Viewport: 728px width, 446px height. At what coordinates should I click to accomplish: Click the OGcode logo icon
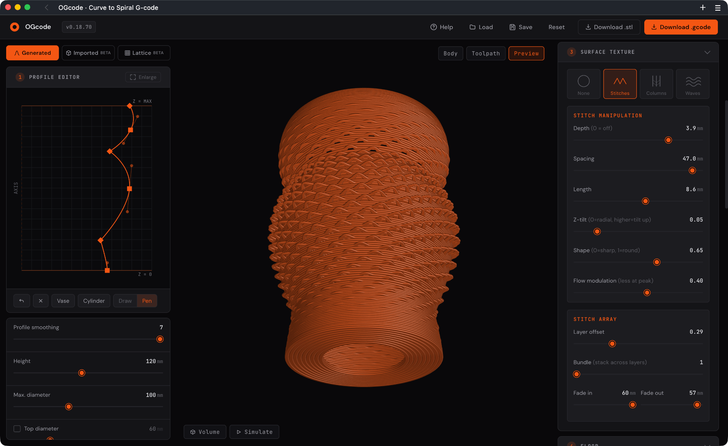(x=15, y=27)
